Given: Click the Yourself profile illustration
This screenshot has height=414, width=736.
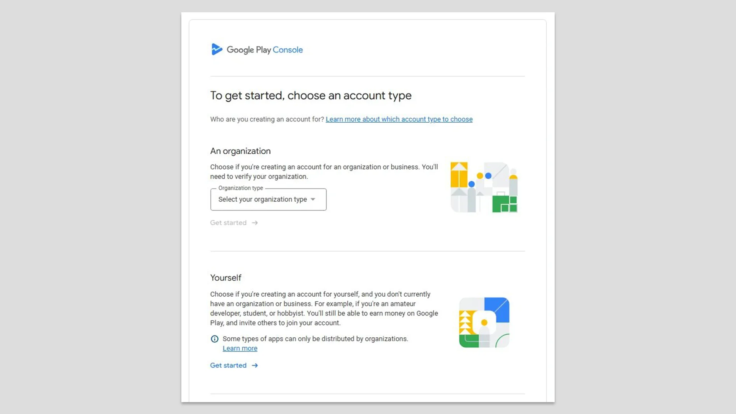Looking at the screenshot, I should click(x=484, y=322).
